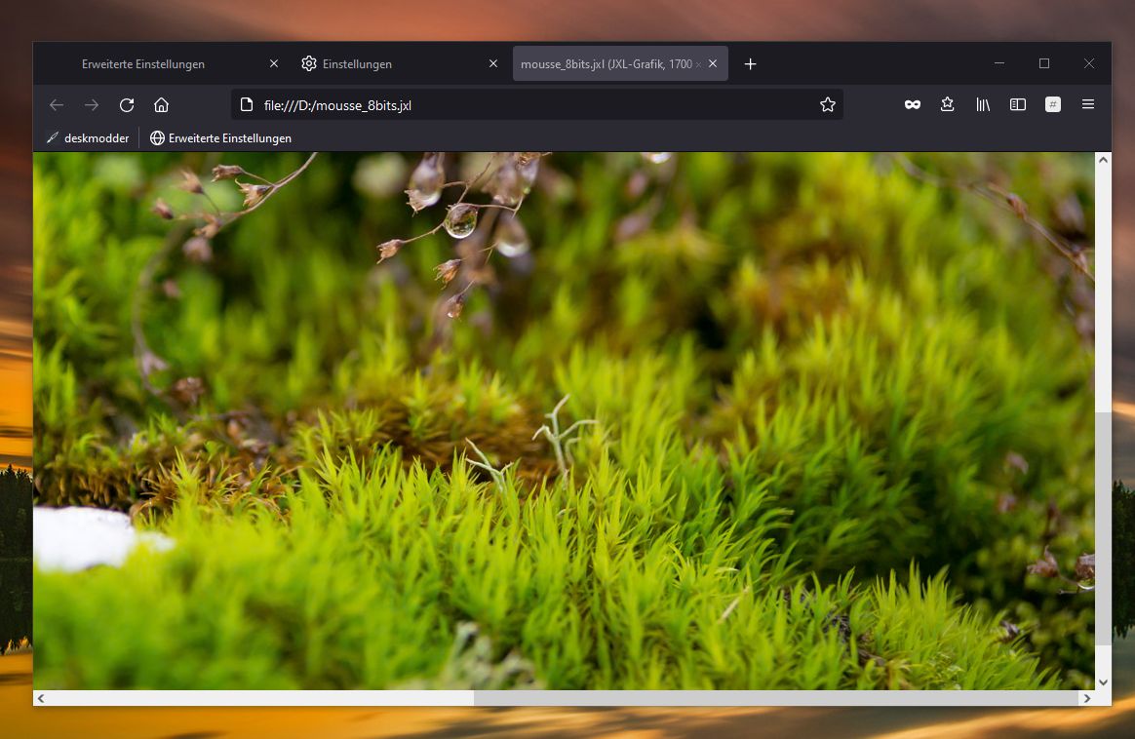The width and height of the screenshot is (1135, 739).
Task: Show the Library panel
Action: coord(983,105)
